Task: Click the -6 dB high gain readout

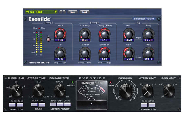Action: [129, 40]
